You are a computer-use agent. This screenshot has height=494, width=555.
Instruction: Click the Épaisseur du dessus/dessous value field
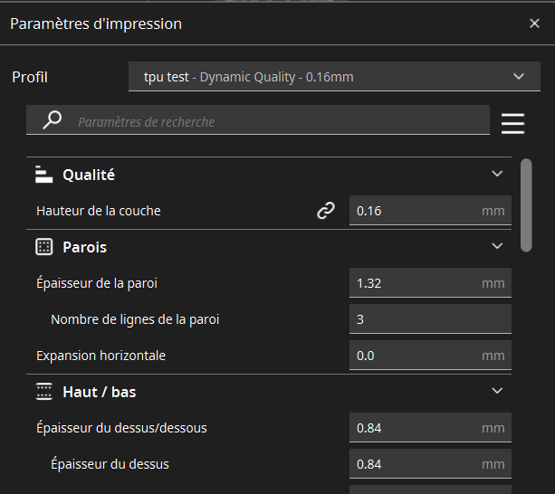point(415,427)
